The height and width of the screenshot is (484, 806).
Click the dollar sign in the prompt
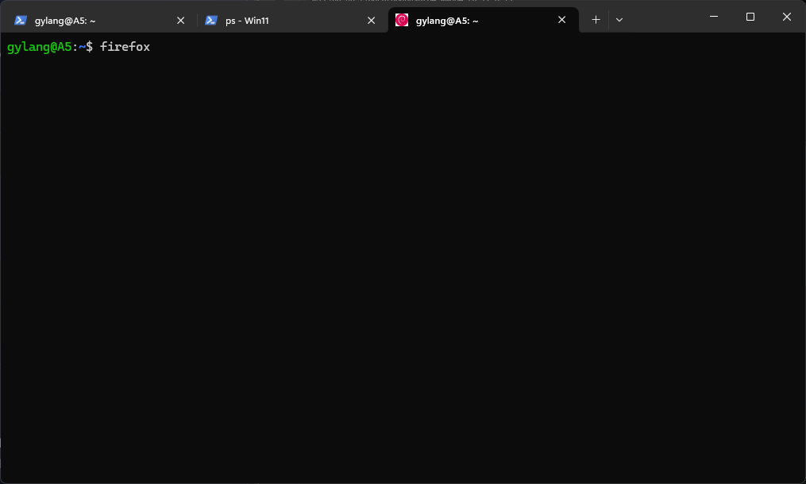pyautogui.click(x=89, y=47)
